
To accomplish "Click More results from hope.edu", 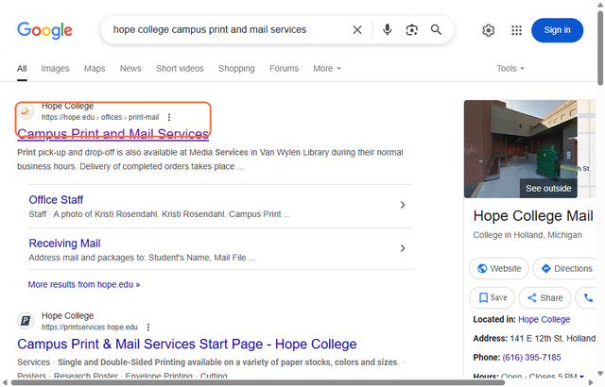I will click(84, 284).
